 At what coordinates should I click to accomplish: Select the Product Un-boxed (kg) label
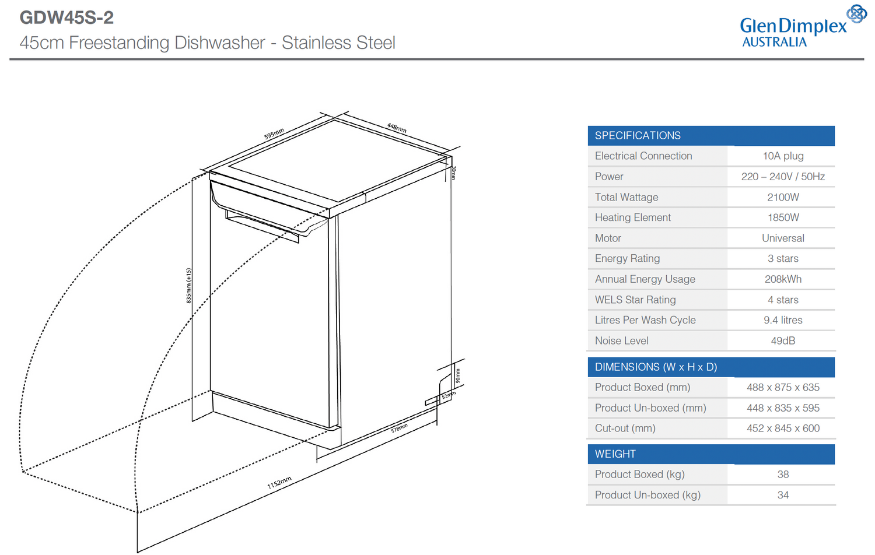point(647,495)
